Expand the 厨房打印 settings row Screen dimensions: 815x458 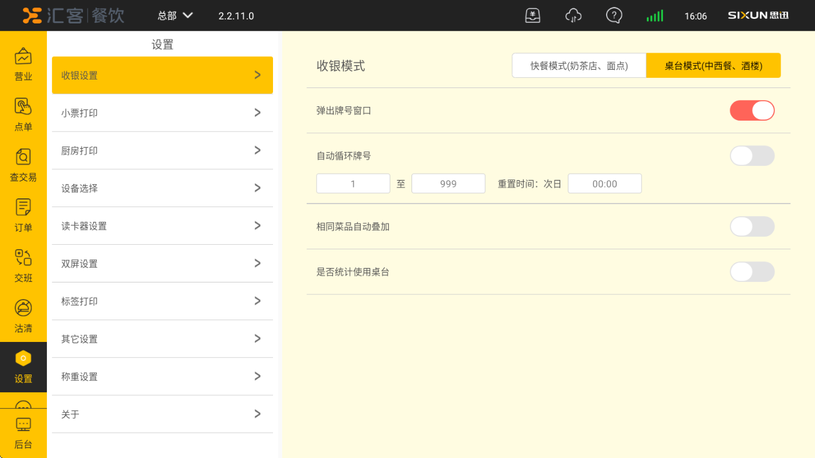[162, 150]
